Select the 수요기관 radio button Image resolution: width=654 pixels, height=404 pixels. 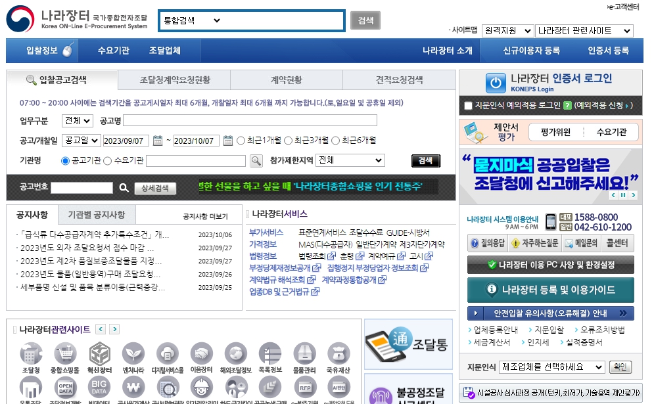click(x=108, y=161)
